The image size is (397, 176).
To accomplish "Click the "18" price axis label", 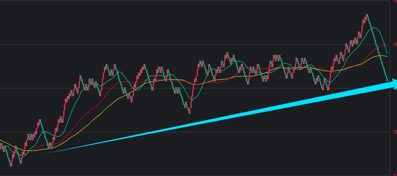I will [395, 132].
